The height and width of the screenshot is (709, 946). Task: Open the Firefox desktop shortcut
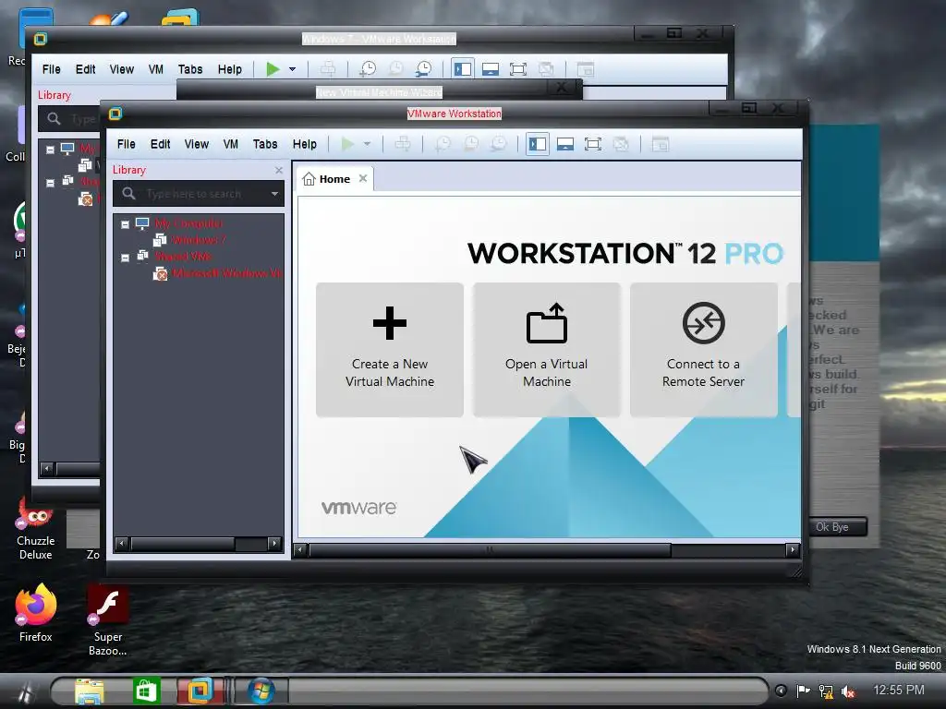coord(36,613)
